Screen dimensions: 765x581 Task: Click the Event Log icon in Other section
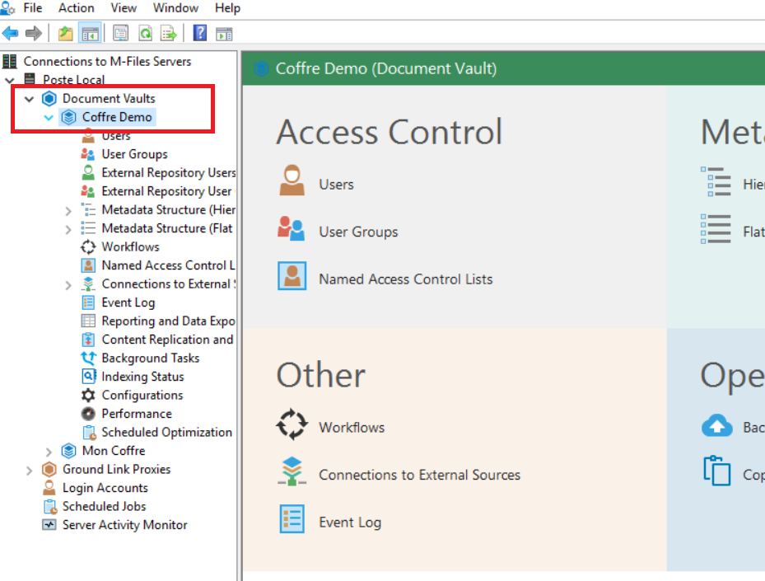292,520
